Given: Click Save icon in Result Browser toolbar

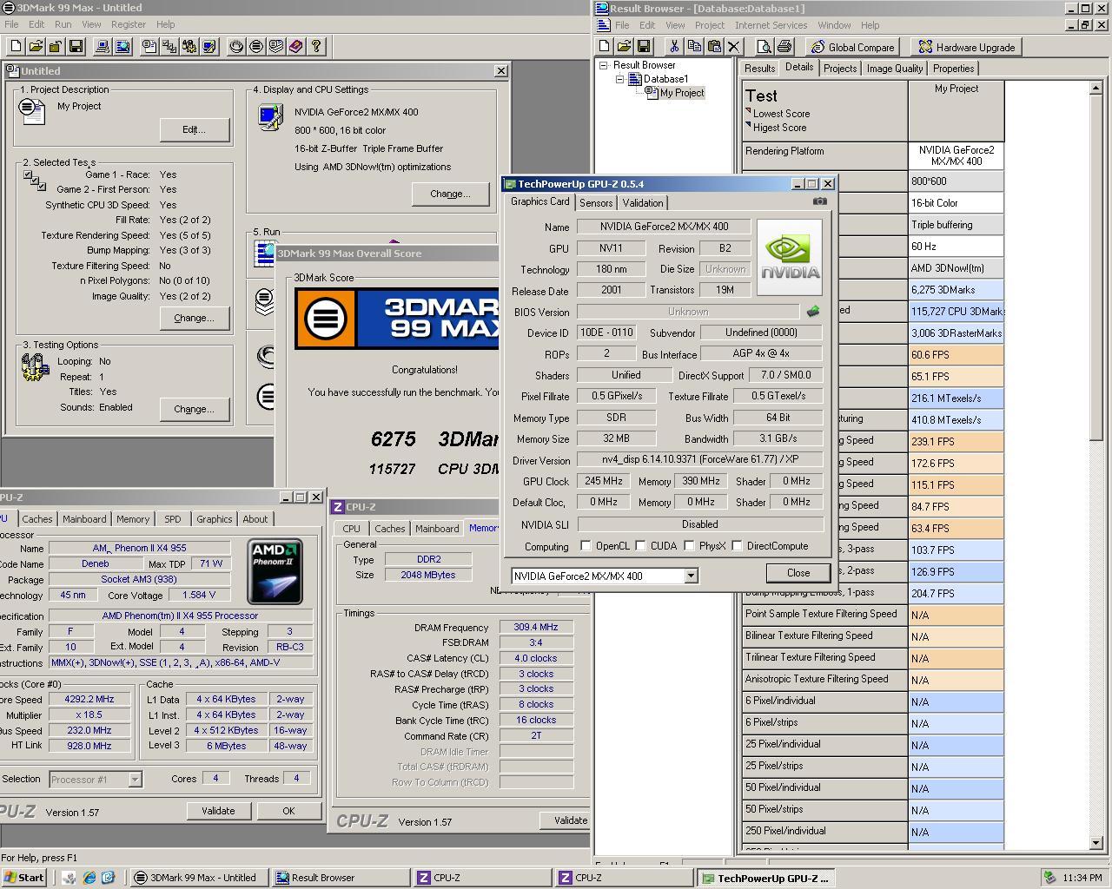Looking at the screenshot, I should coord(644,47).
